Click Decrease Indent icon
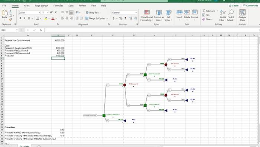This screenshot has width=260, height=147. tap(77, 18)
